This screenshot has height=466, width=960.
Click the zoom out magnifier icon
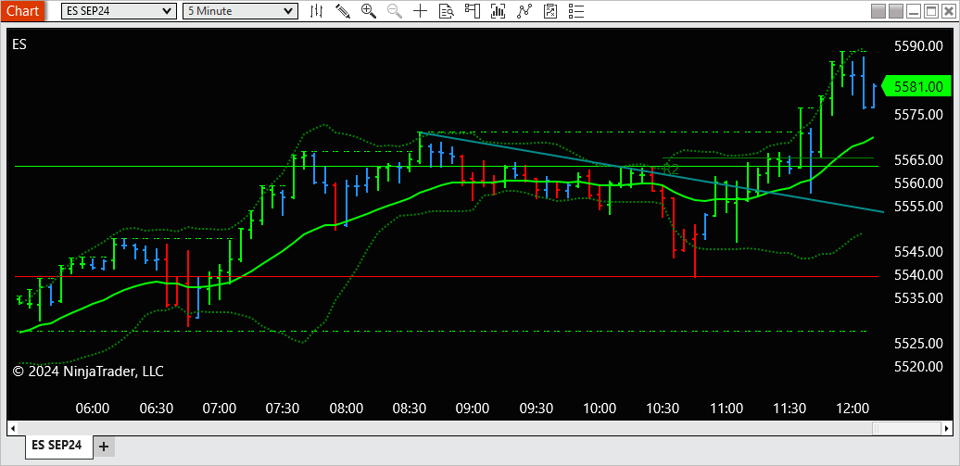click(395, 10)
